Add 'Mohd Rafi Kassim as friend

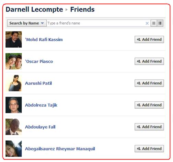coord(149,39)
